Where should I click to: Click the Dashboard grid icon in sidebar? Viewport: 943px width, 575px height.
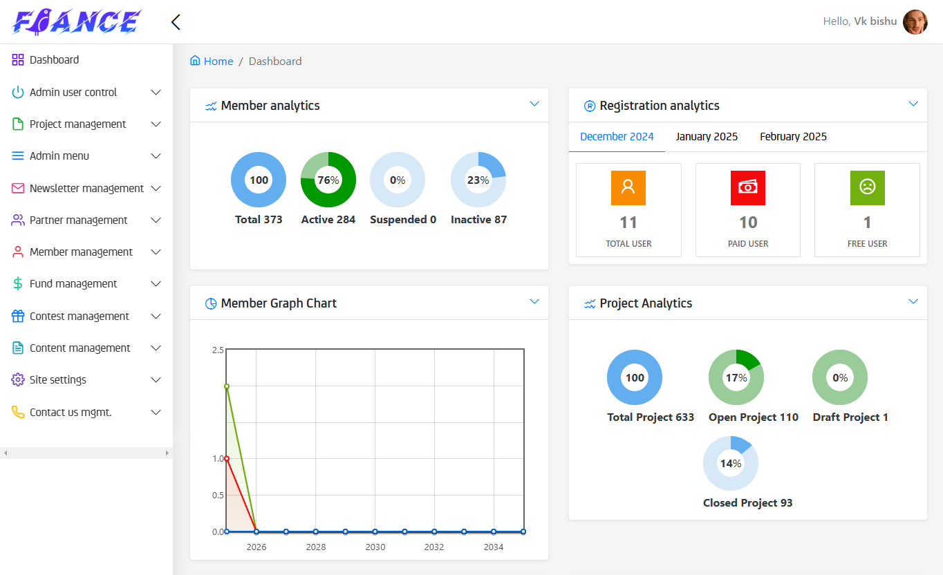18,60
